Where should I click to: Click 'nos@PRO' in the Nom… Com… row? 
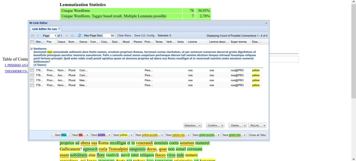point(237,70)
